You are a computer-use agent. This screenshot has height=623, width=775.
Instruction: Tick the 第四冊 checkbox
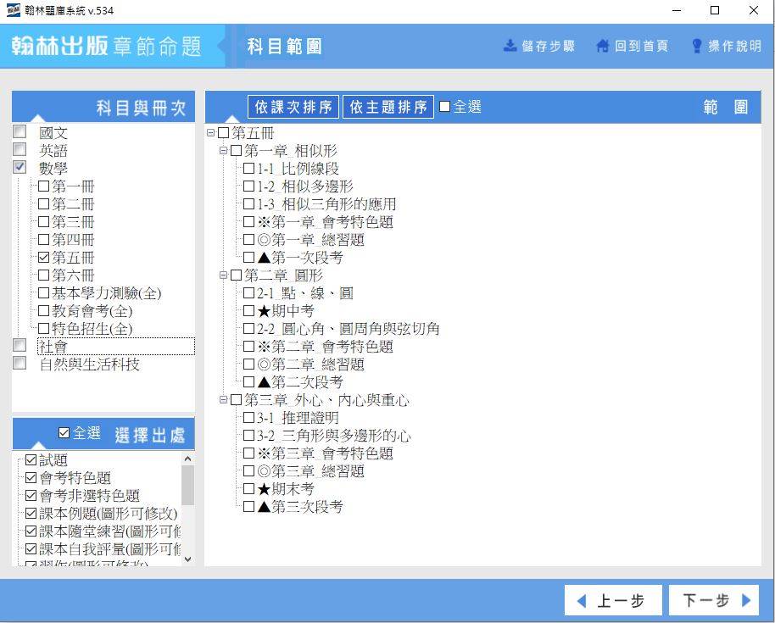[43, 240]
